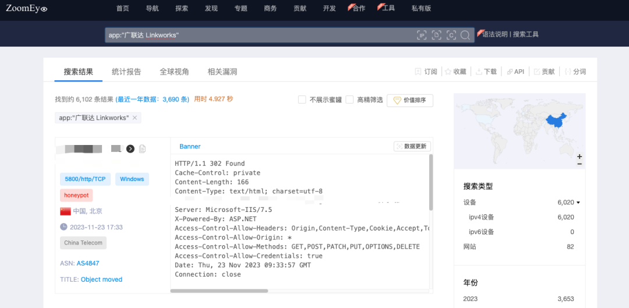
Task: Click the 价值排序 button
Action: pos(410,100)
